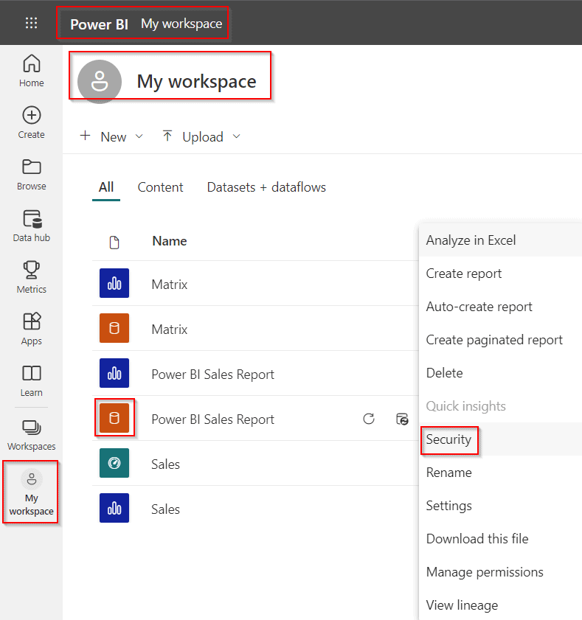Image resolution: width=582 pixels, height=620 pixels.
Task: Open Settings from the context menu
Action: [500, 506]
